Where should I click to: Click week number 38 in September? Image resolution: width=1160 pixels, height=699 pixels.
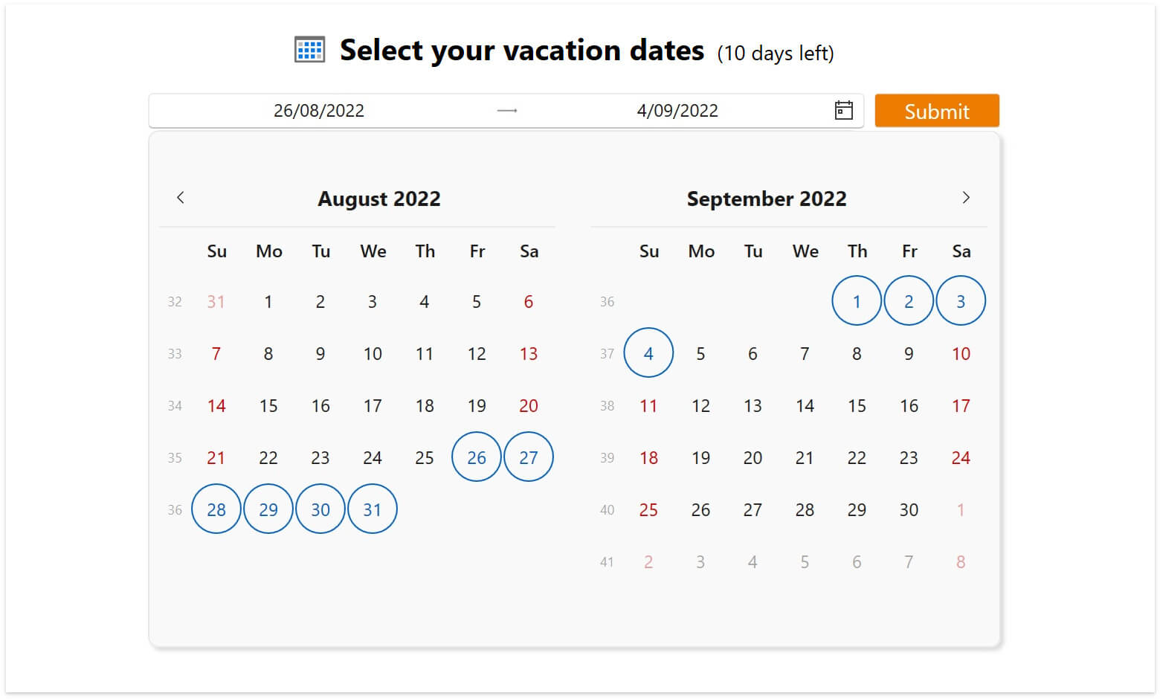tap(607, 406)
